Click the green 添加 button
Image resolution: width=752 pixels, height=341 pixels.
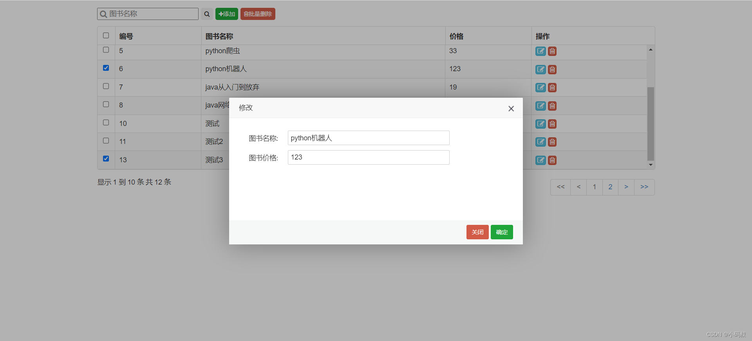227,14
